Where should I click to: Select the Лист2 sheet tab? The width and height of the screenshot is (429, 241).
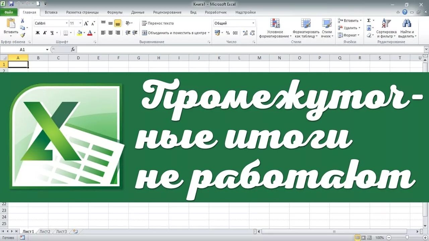(45, 231)
